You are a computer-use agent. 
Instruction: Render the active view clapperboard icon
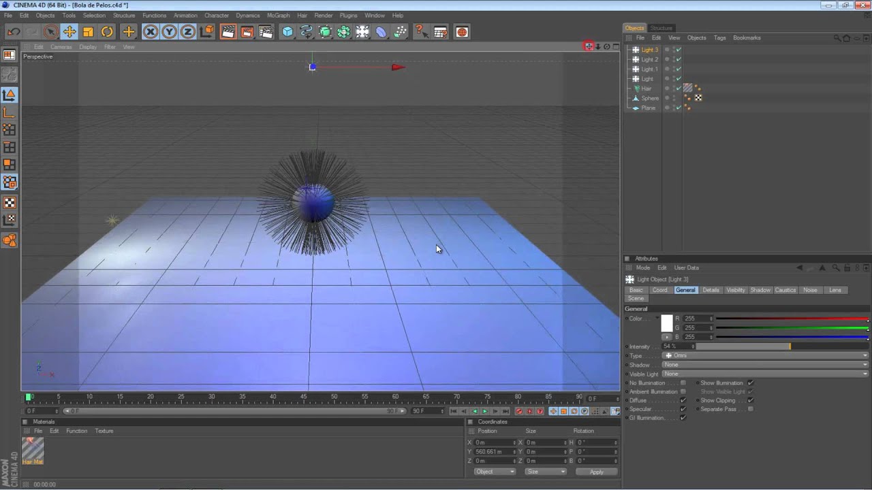(x=228, y=32)
